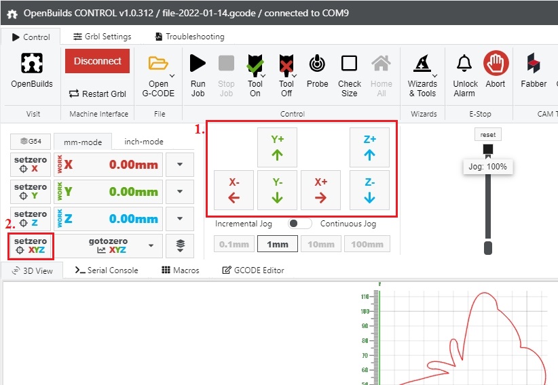Image resolution: width=558 pixels, height=385 pixels.
Task: Expand the Open G-CODE dropdown chevron
Action: click(x=172, y=76)
